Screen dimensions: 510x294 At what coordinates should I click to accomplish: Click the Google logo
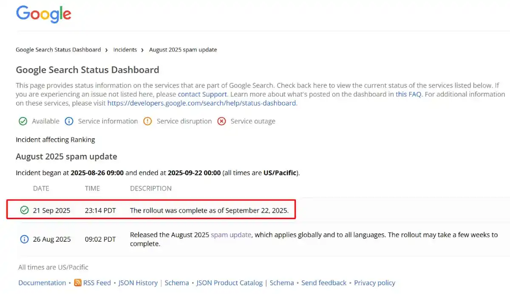click(x=43, y=14)
